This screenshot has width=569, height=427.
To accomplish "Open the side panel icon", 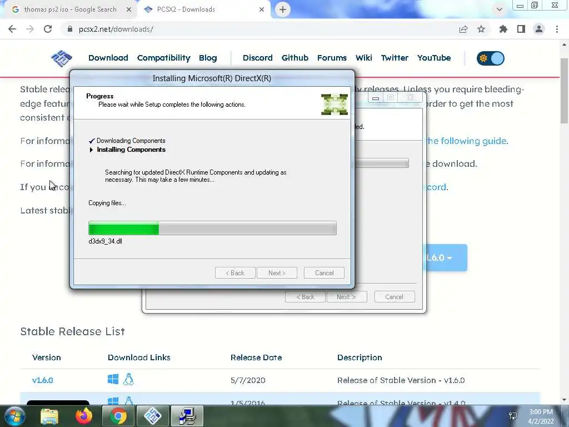I will click(x=521, y=29).
